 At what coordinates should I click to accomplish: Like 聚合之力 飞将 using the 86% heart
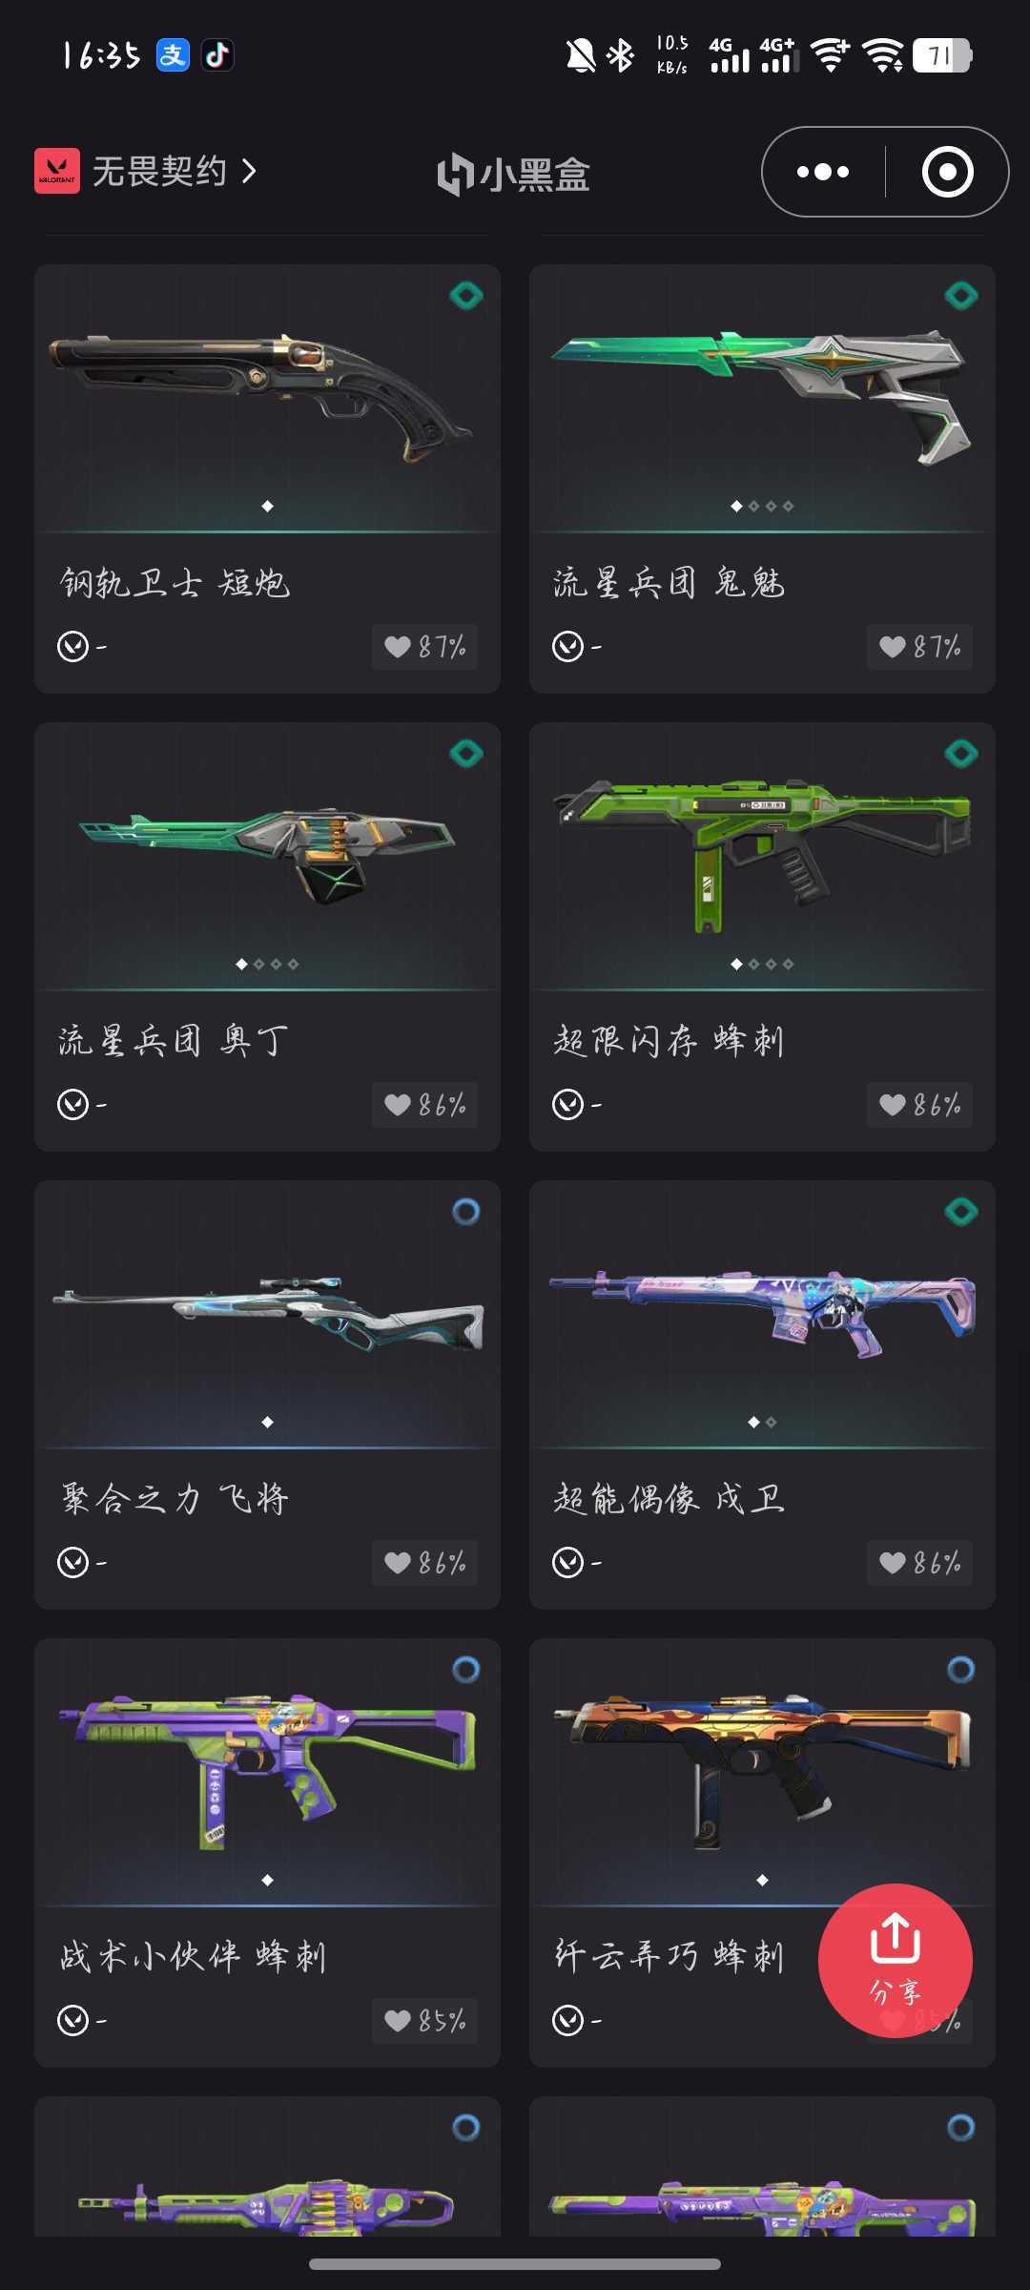[425, 1563]
